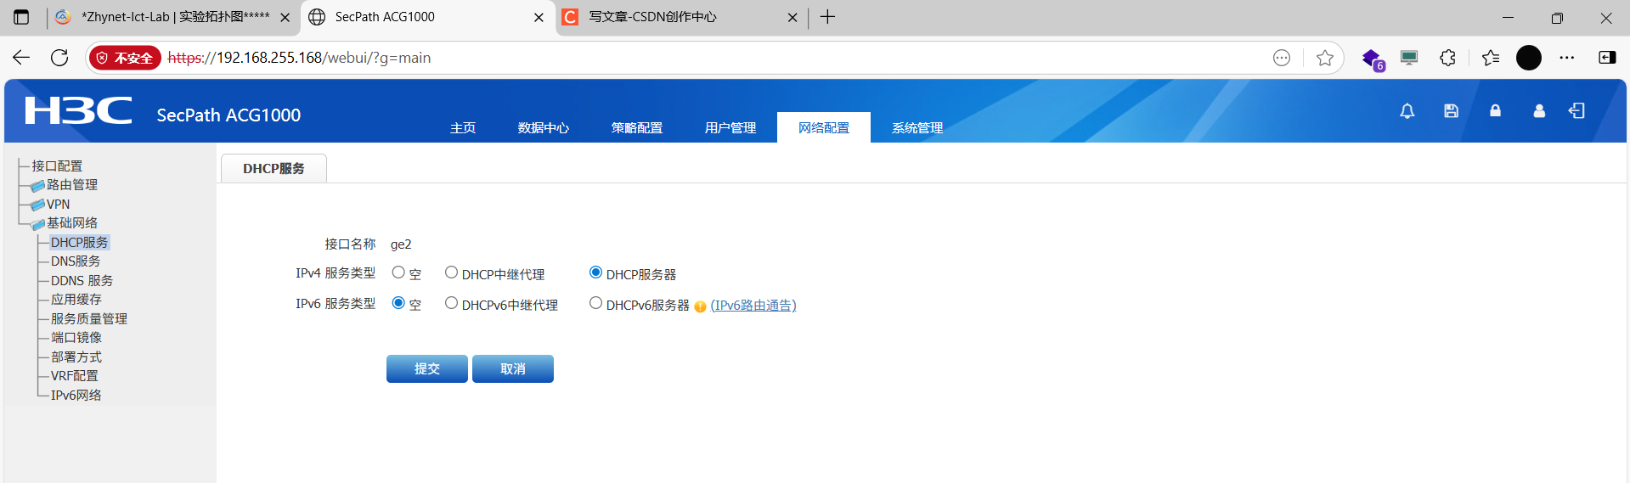1630x483 pixels.
Task: Select IPv4 空 radio button
Action: (398, 272)
